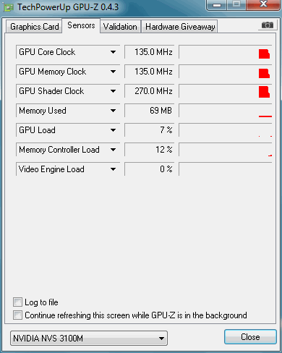Screen dimensions: 282x353
Task: Go to the Hardware Giveaway tab
Action: click(180, 27)
